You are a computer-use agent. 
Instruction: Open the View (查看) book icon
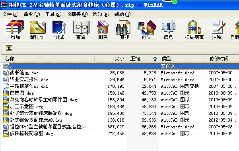[x=81, y=27]
